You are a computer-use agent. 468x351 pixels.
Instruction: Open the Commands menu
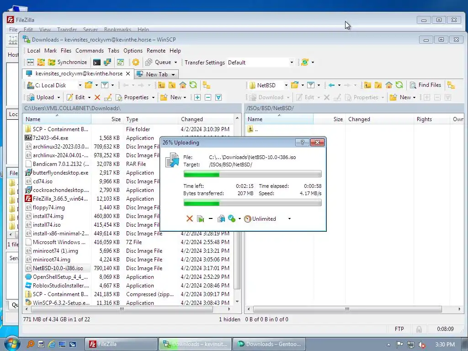[90, 51]
